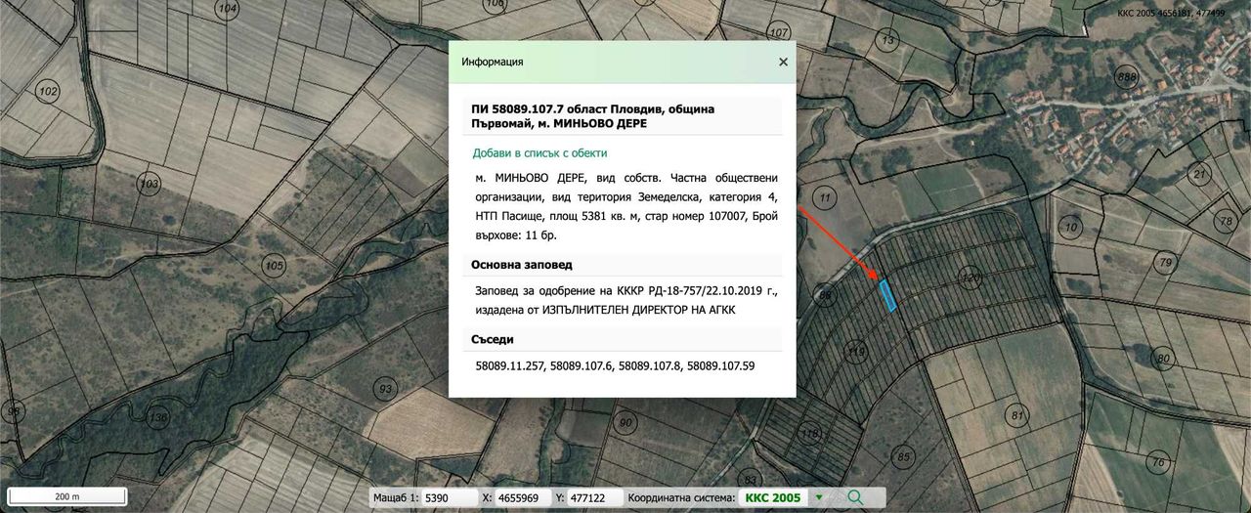Focus the Y coordinate input field
The width and height of the screenshot is (1251, 513).
595,498
